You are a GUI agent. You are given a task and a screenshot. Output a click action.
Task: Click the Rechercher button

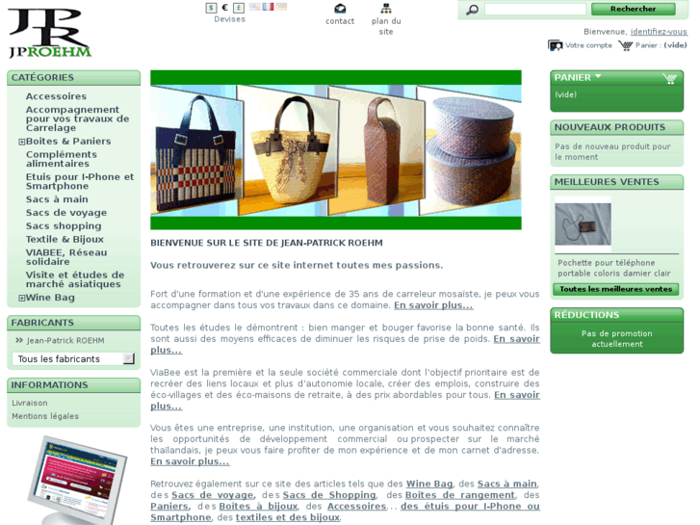(633, 9)
